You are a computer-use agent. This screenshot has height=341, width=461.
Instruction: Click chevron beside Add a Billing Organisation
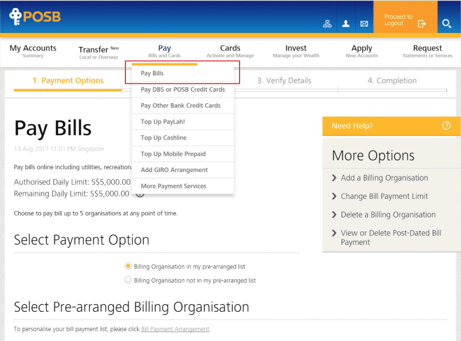(x=334, y=178)
